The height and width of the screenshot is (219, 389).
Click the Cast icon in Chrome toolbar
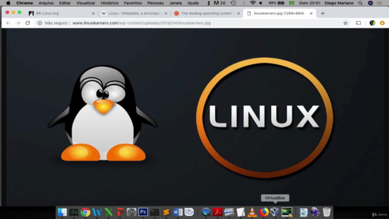358,23
